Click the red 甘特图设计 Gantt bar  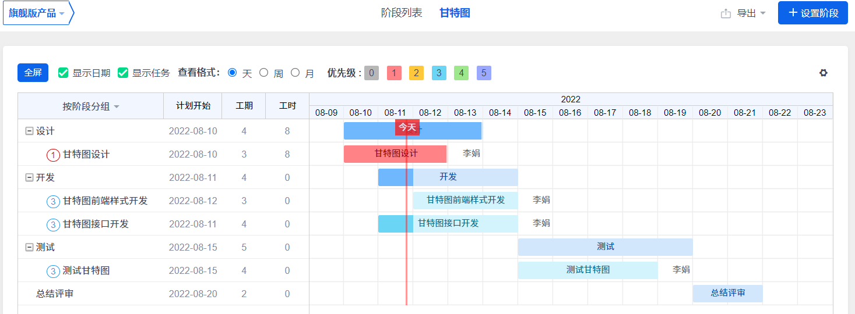coord(395,154)
